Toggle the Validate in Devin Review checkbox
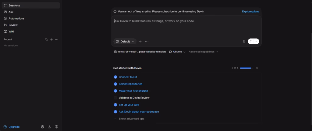The image size is (312, 131). (x=115, y=98)
